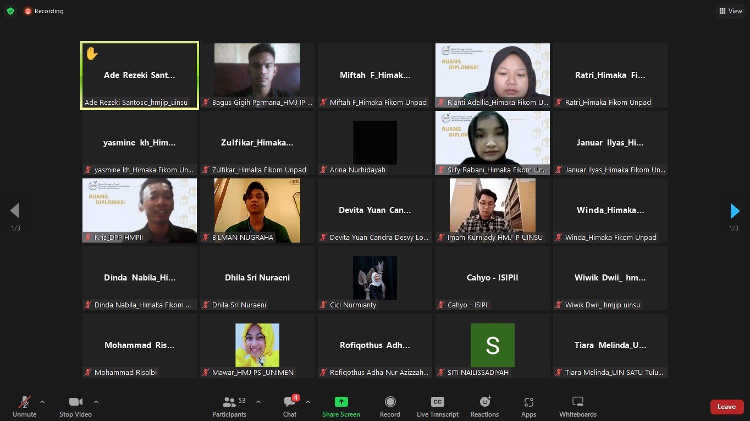Viewport: 750px width, 421px height.
Task: Go to next gallery page
Action: (x=735, y=211)
